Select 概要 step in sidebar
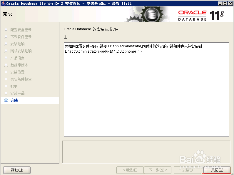 [14, 86]
